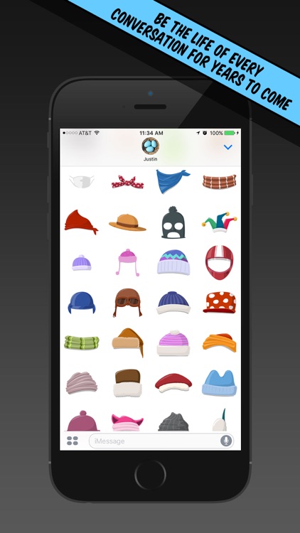The width and height of the screenshot is (300, 533).
Task: Tap the pink cat-ear hat sticker
Action: coord(127,423)
